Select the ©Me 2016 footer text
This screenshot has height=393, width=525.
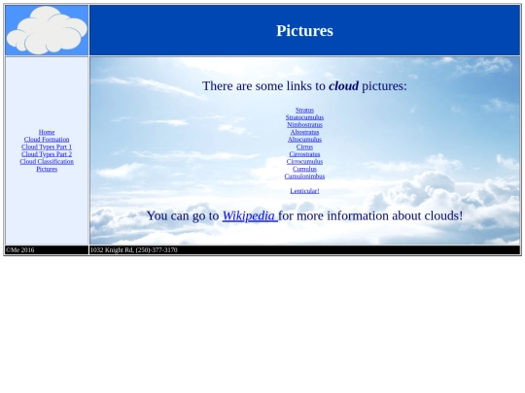[x=20, y=250]
